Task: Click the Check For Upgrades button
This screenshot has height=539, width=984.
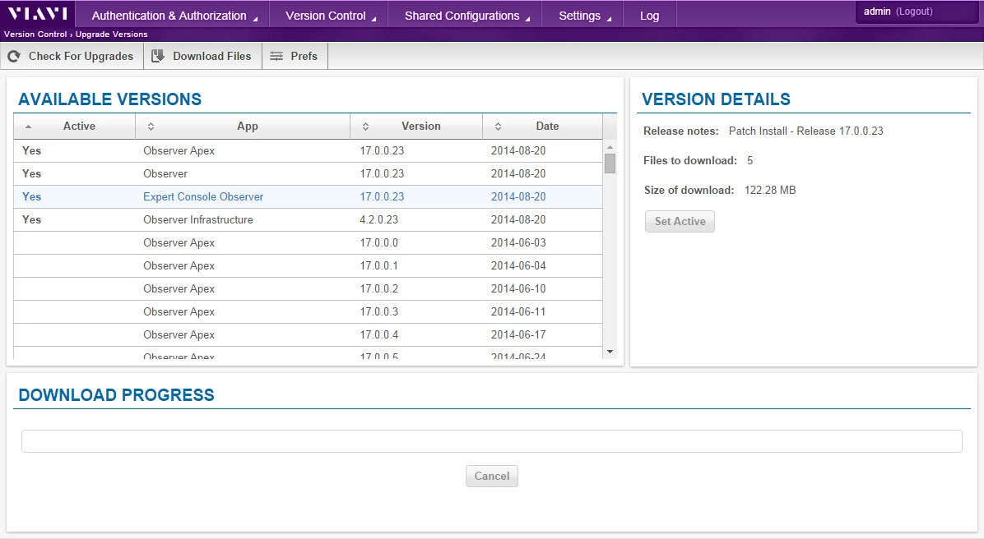Action: click(72, 57)
